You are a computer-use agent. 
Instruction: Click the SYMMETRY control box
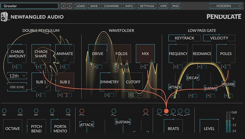[x=109, y=82]
